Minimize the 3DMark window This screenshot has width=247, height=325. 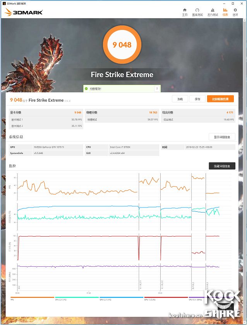pyautogui.click(x=224, y=3)
